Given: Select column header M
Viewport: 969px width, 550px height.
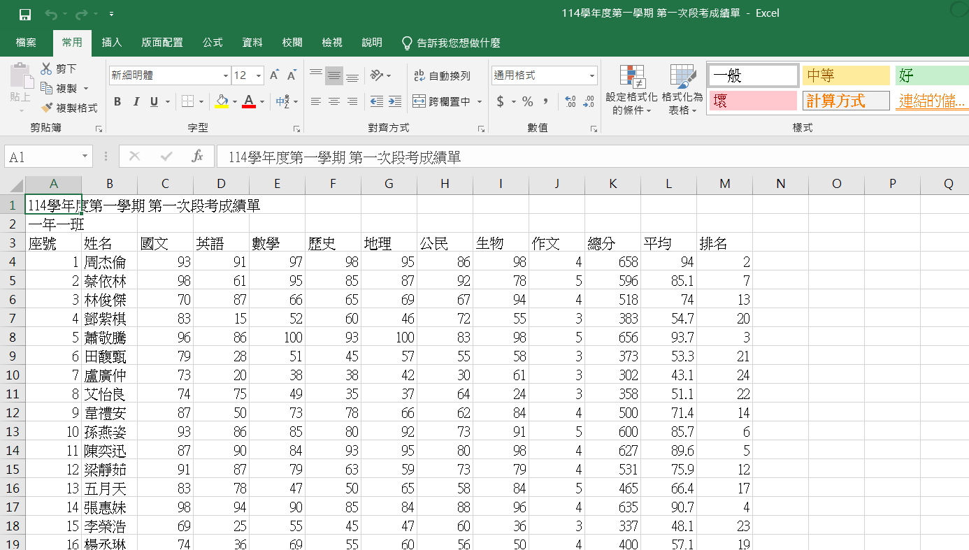Looking at the screenshot, I should (724, 184).
